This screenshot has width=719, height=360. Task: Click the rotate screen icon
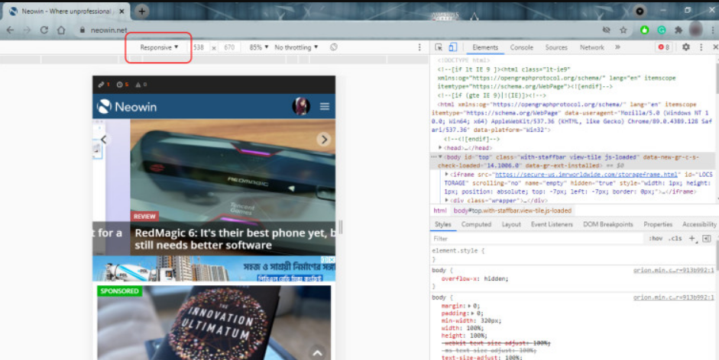coord(333,47)
